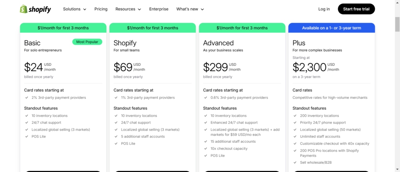
Task: Click the Start free trial button
Action: 356,9
